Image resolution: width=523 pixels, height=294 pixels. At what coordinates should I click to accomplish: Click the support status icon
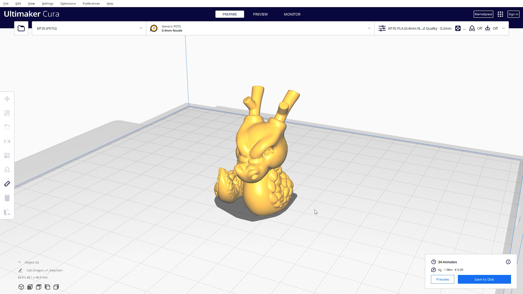472,28
